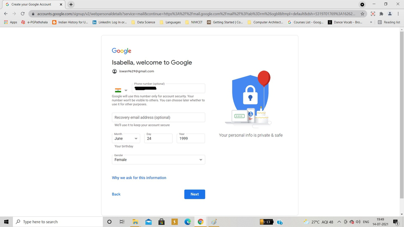The width and height of the screenshot is (404, 227).
Task: Show hidden system tray icons
Action: 339,222
